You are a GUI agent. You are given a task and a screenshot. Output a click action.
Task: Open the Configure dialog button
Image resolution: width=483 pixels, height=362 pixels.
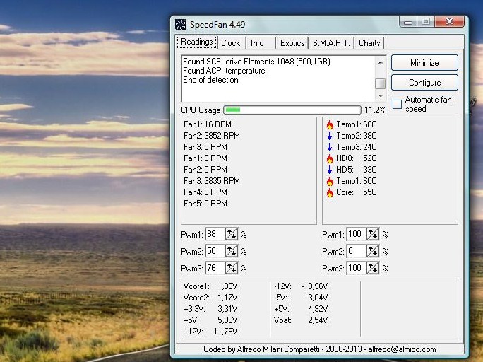point(424,83)
